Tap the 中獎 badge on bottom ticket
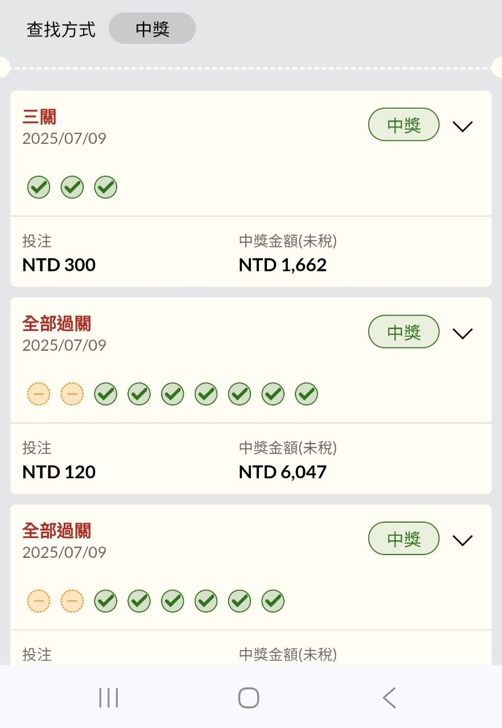This screenshot has height=728, width=502. tap(404, 539)
